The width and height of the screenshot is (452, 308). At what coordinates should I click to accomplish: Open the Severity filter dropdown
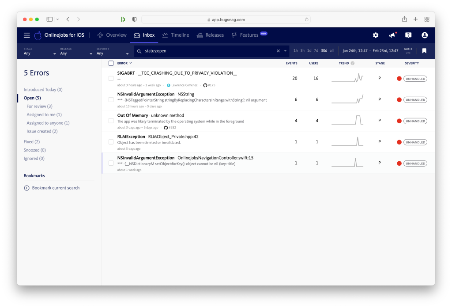pyautogui.click(x=113, y=51)
